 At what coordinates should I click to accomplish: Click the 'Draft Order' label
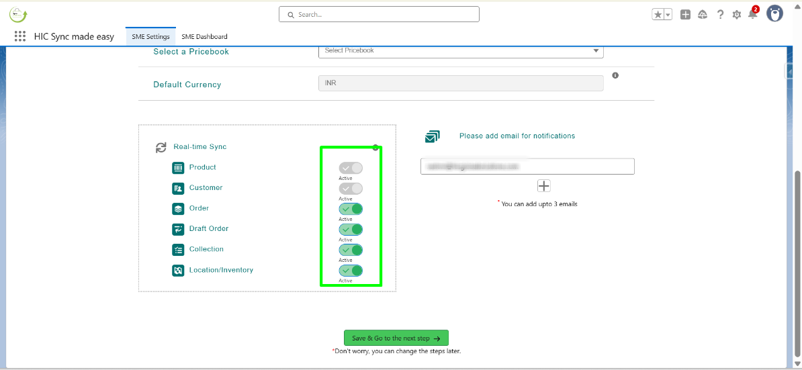tap(209, 228)
